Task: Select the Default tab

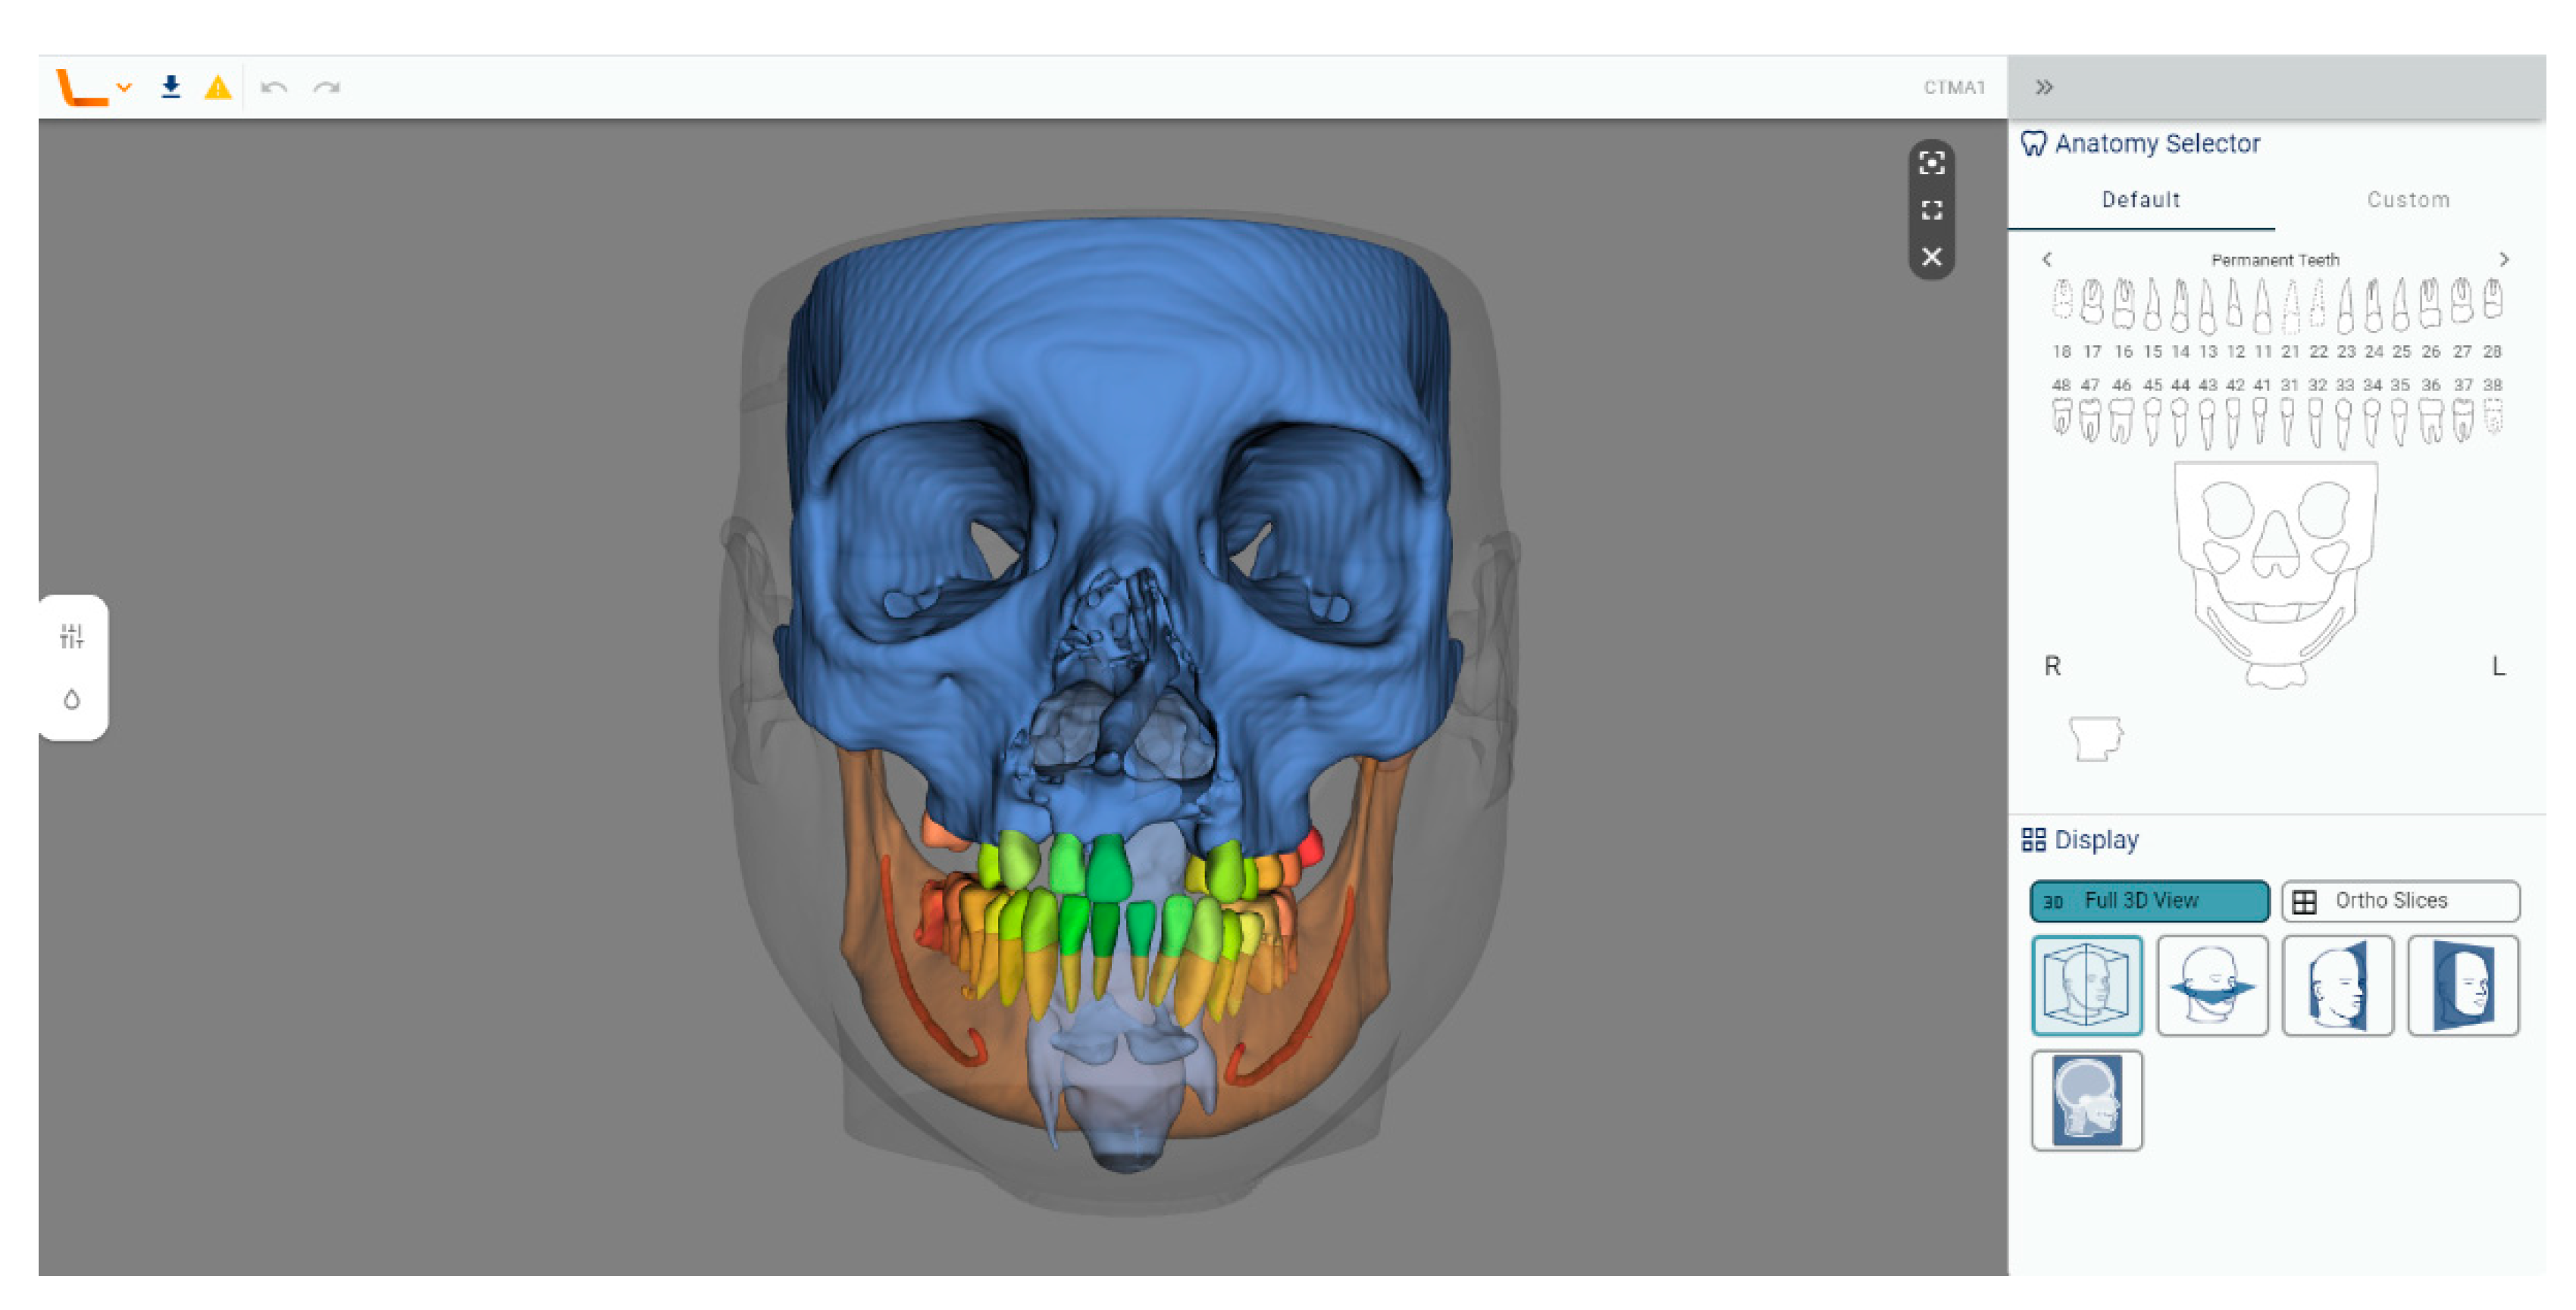Action: (x=2140, y=200)
